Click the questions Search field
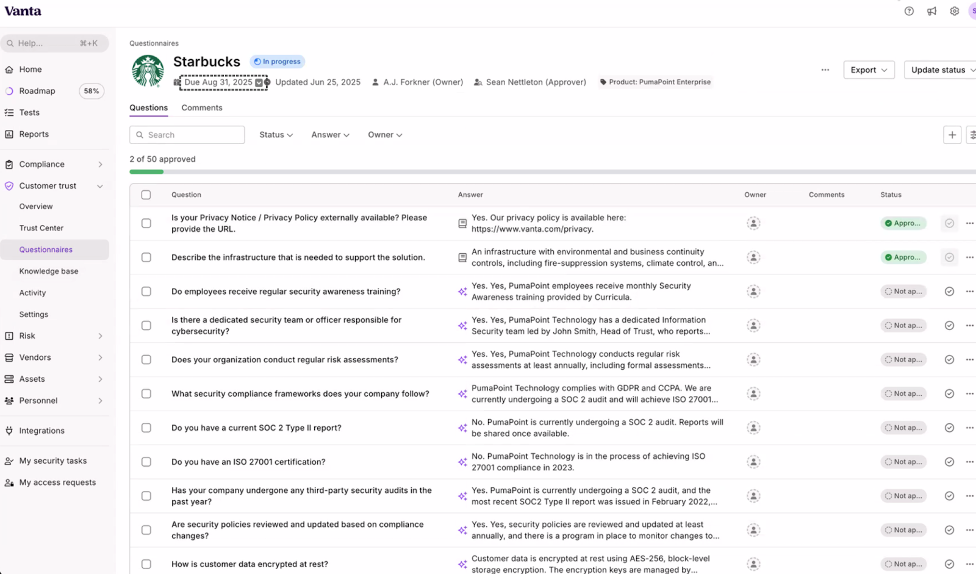The image size is (976, 574). pyautogui.click(x=187, y=135)
